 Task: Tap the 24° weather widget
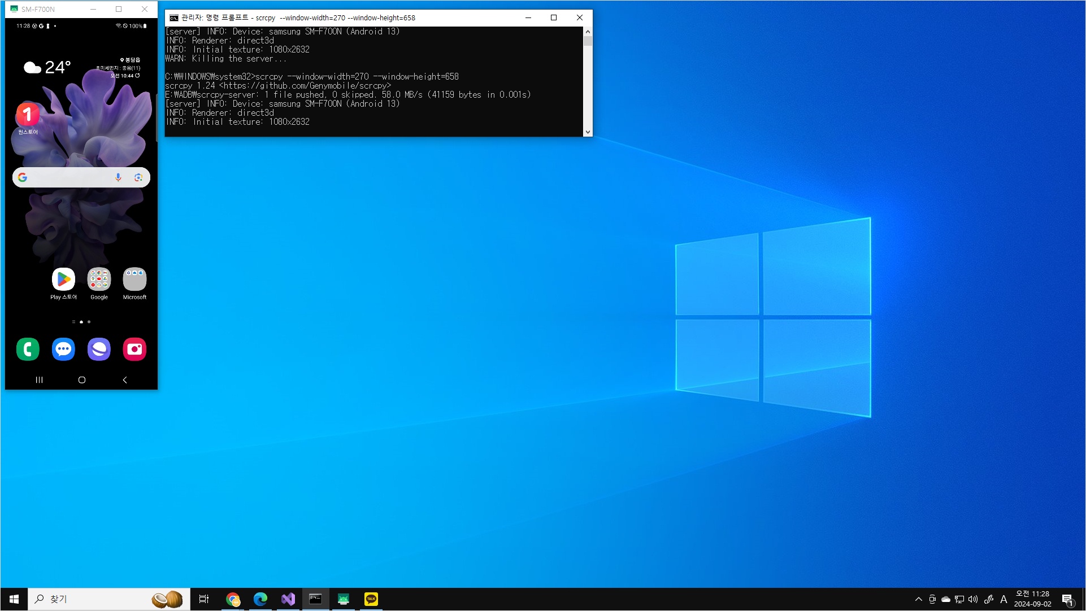47,67
